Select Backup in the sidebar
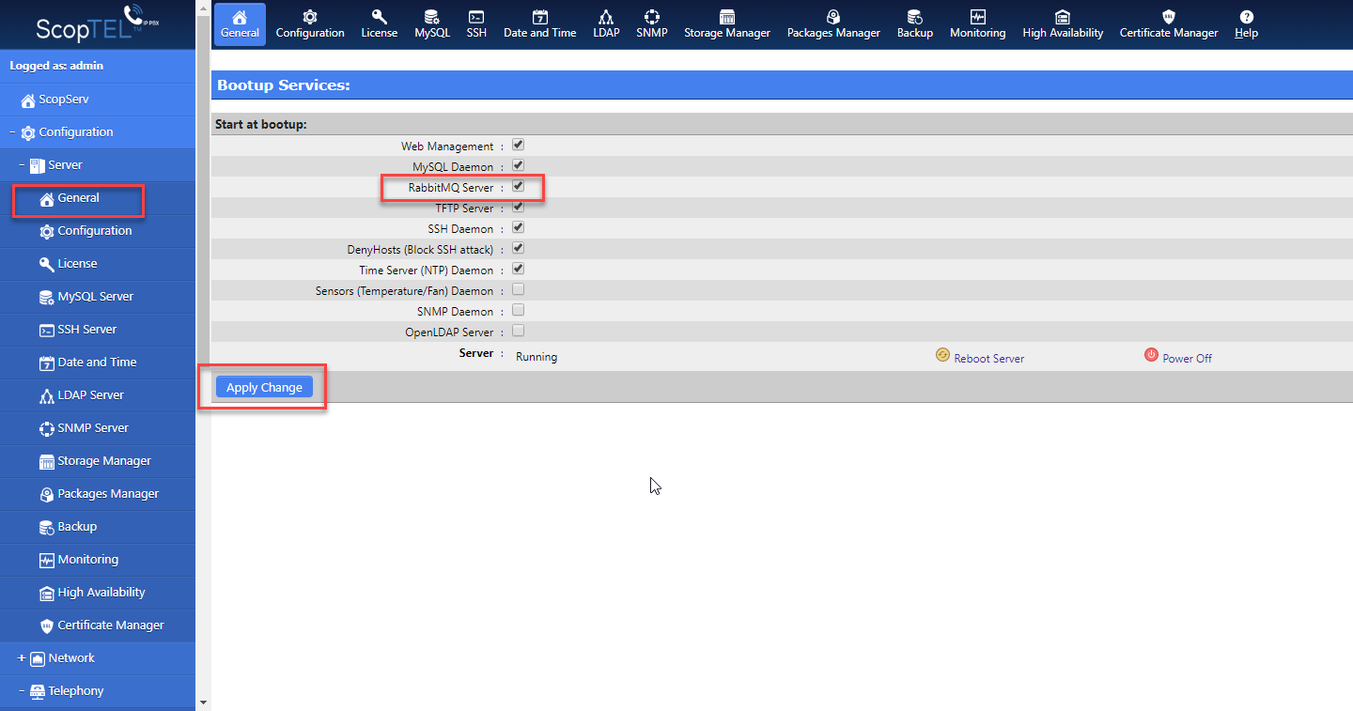Viewport: 1353px width, 711px height. tap(98, 527)
